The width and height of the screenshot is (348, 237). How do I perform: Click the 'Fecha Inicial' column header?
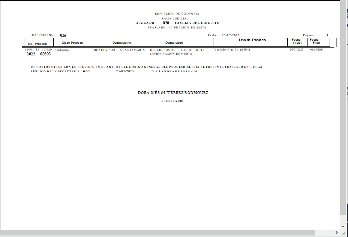point(297,41)
